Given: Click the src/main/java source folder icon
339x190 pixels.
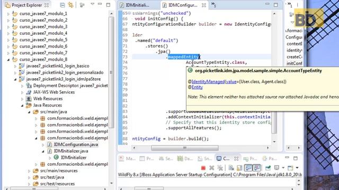Looking at the screenshot, I should click(x=35, y=111).
